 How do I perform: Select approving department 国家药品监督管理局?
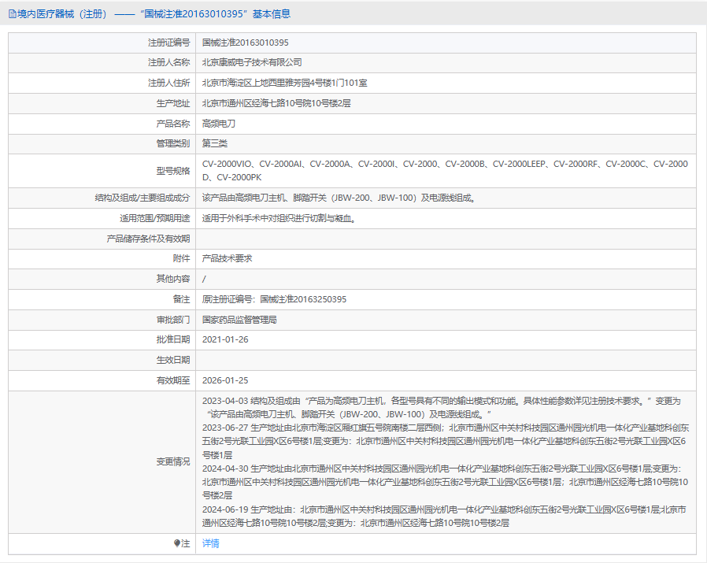(239, 320)
